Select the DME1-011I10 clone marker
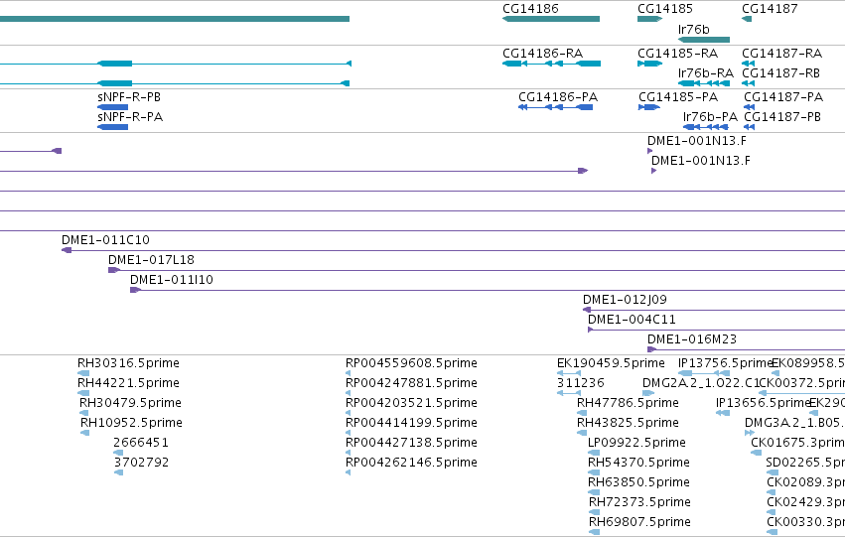This screenshot has height=537, width=845. click(x=135, y=290)
